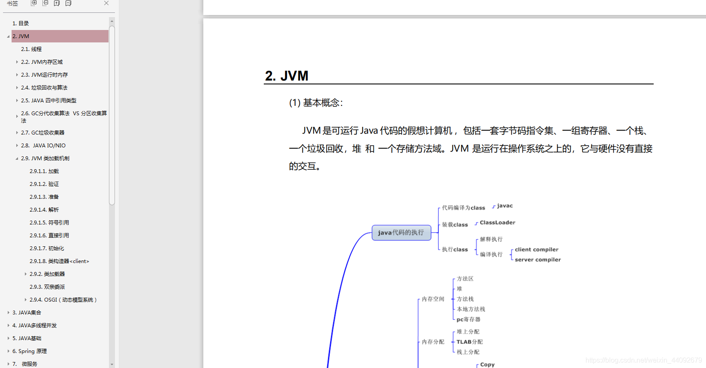Click the bookmark panel scrollbar thumb
The height and width of the screenshot is (368, 706).
(x=112, y=116)
